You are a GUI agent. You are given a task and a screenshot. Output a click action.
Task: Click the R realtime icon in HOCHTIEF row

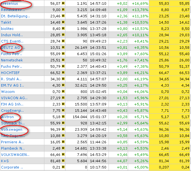(x=63, y=72)
